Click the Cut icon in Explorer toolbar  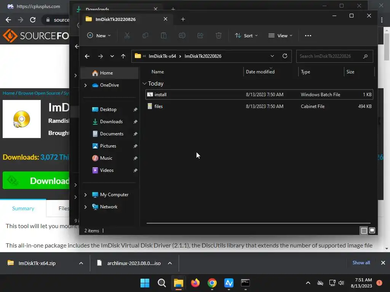pos(127,35)
